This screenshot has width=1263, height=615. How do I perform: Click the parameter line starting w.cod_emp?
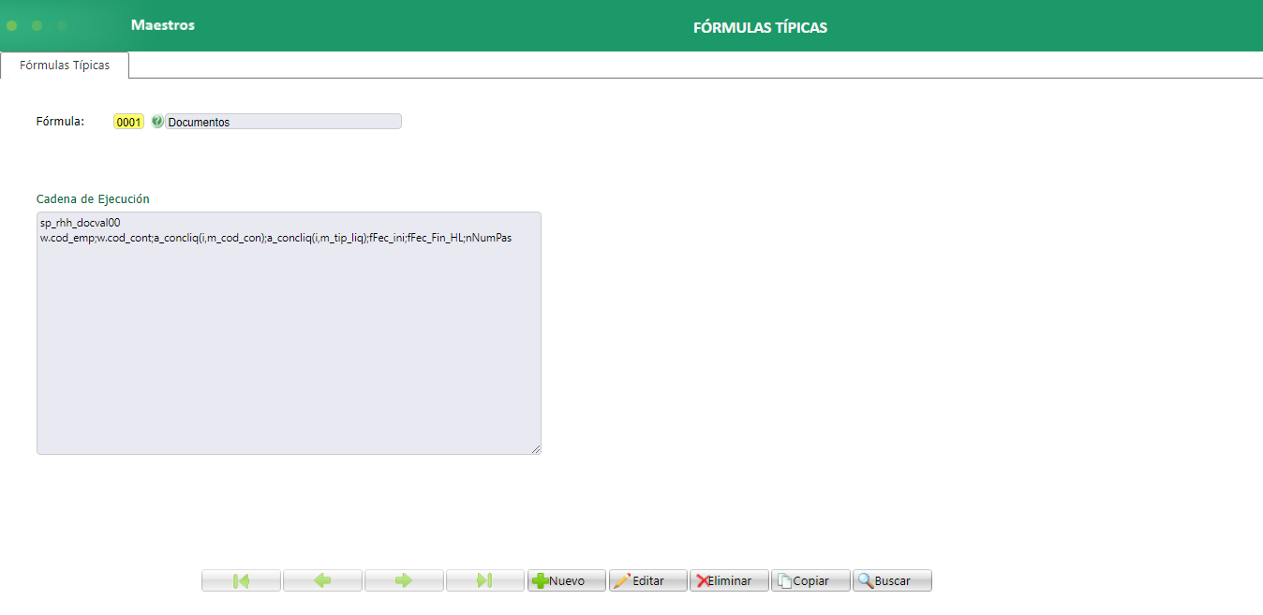click(275, 238)
